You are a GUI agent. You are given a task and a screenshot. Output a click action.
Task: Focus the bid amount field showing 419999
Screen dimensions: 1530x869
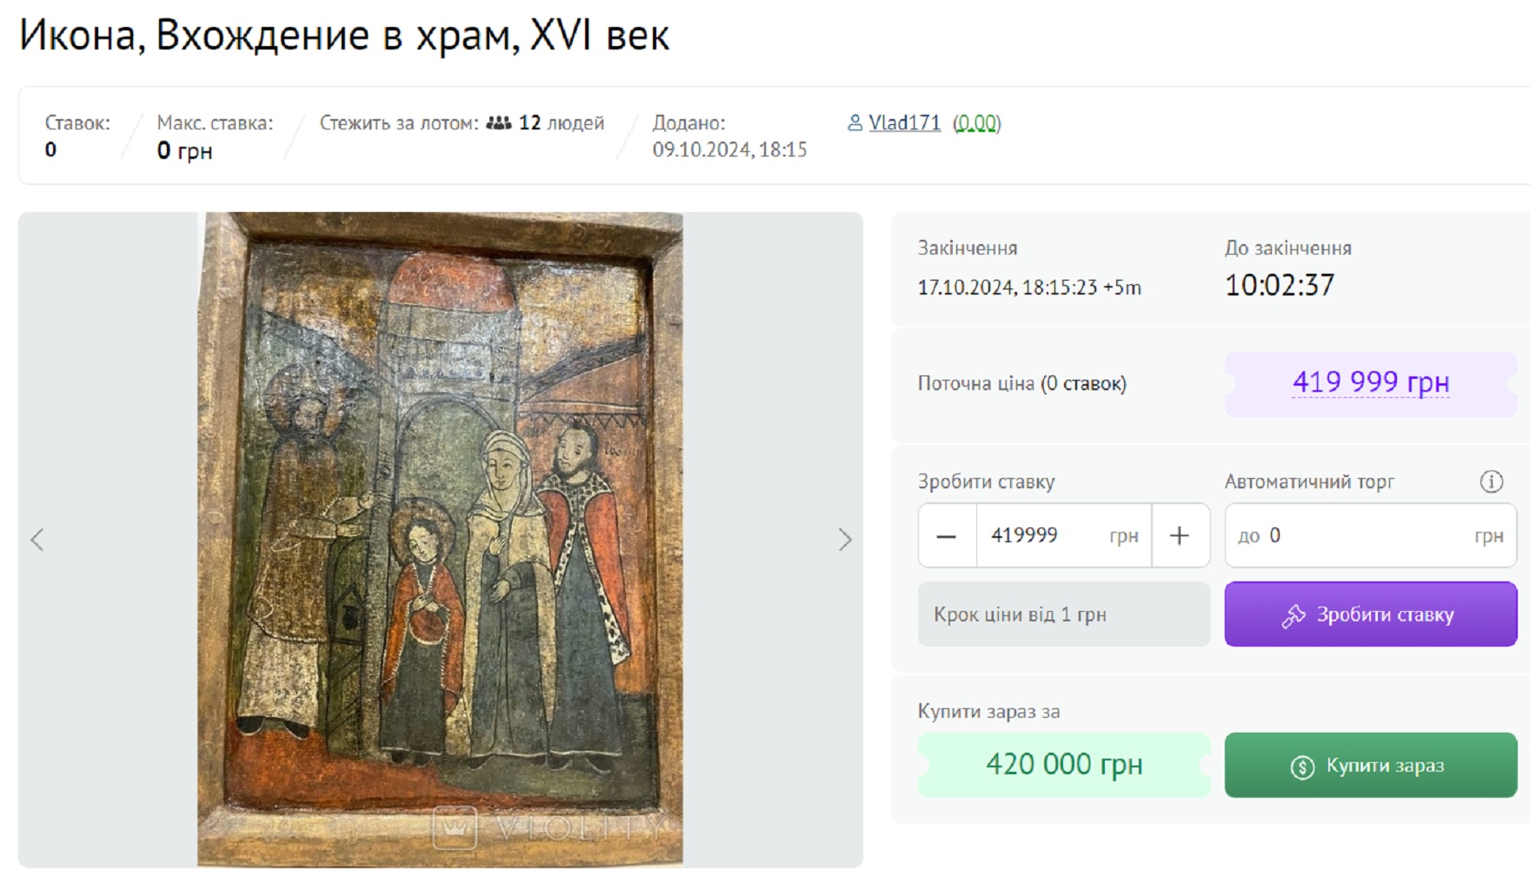click(x=1064, y=535)
